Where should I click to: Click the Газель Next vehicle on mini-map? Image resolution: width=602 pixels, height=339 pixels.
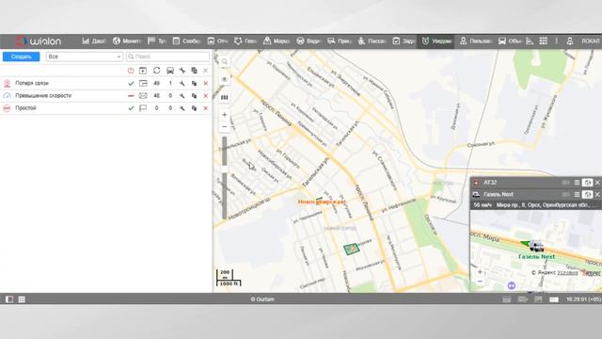point(536,246)
